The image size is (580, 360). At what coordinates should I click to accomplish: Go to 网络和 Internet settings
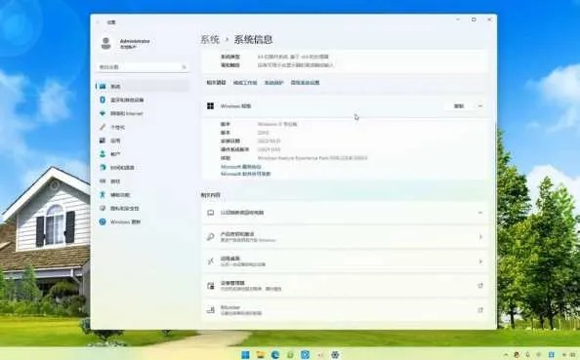tap(143, 113)
